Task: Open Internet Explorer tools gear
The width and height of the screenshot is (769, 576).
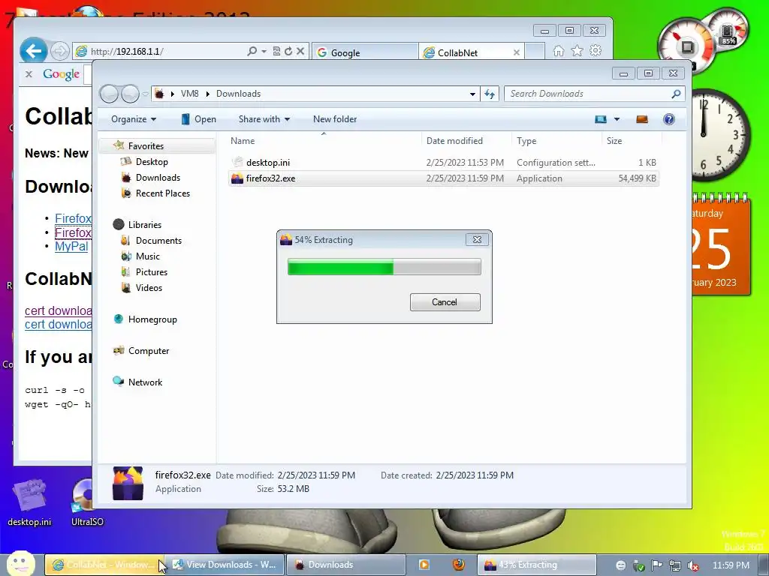Action: click(596, 51)
